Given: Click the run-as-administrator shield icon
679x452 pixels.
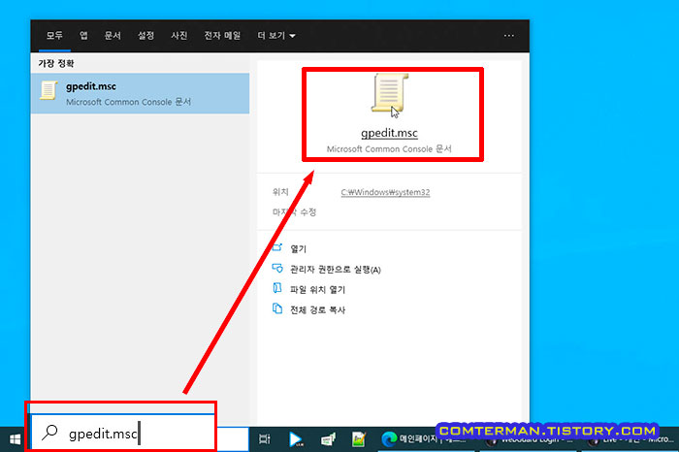Looking at the screenshot, I should pyautogui.click(x=277, y=268).
